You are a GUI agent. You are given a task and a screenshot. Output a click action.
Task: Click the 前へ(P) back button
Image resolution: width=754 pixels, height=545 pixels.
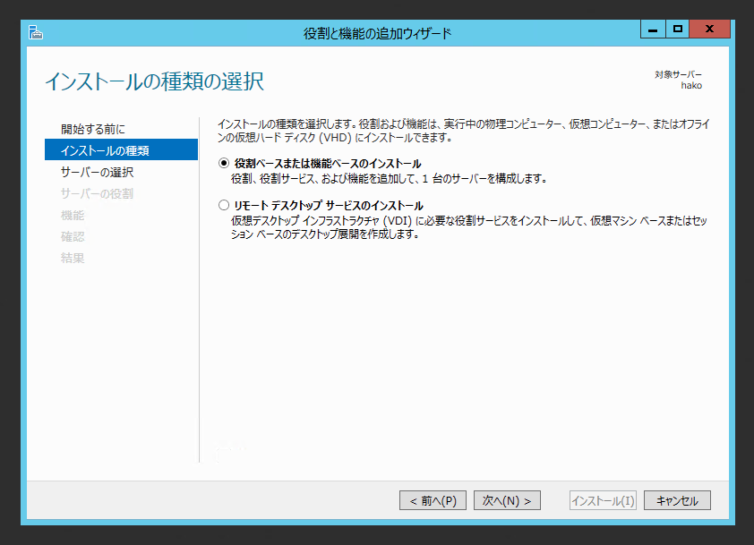433,500
